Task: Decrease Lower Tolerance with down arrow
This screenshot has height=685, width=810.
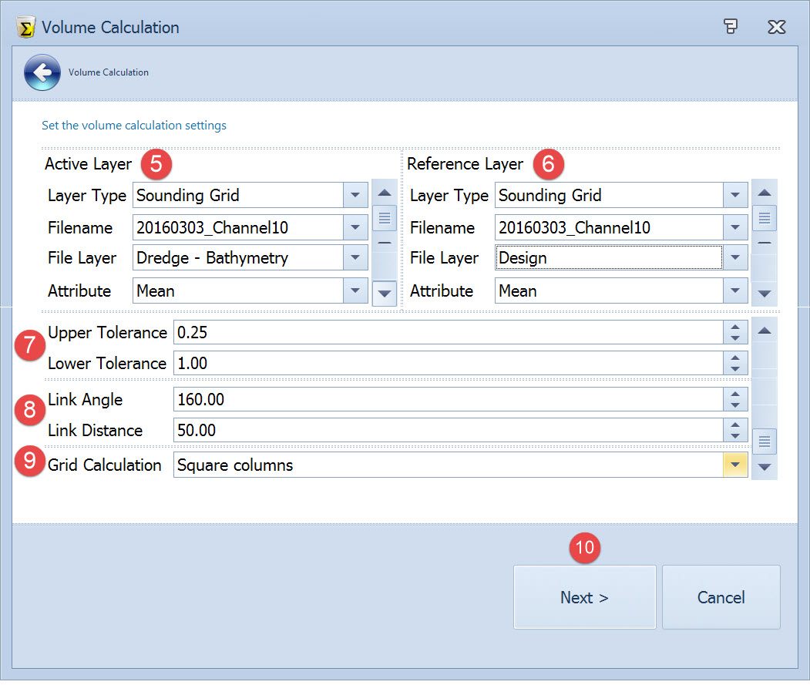Action: pyautogui.click(x=735, y=369)
